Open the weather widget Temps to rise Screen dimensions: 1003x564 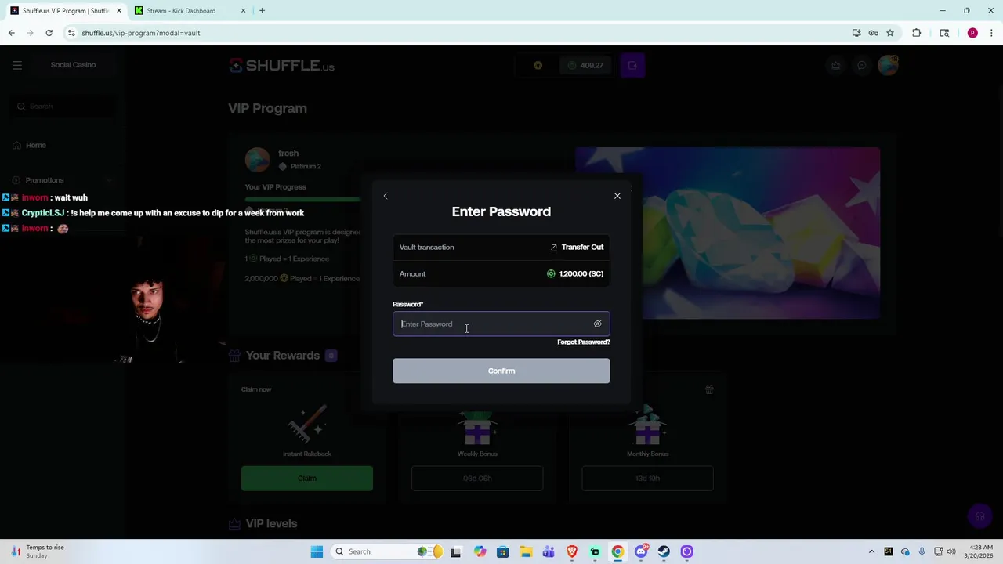click(x=35, y=551)
